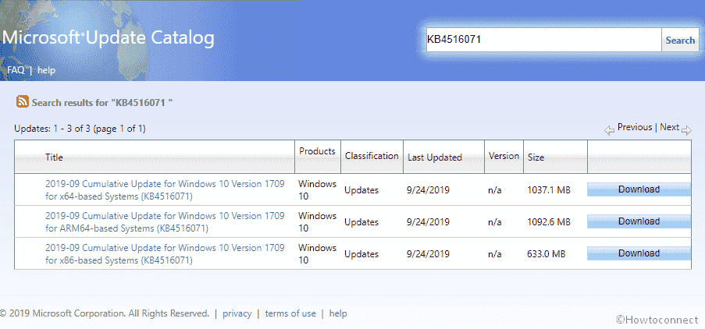Image resolution: width=705 pixels, height=329 pixels.
Task: Sort by Classification column header
Action: click(x=372, y=156)
